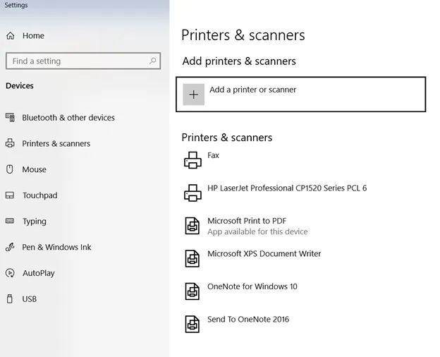Open Bluetooth & other devices settings
Viewport: 440px width, 357px height.
pos(68,117)
